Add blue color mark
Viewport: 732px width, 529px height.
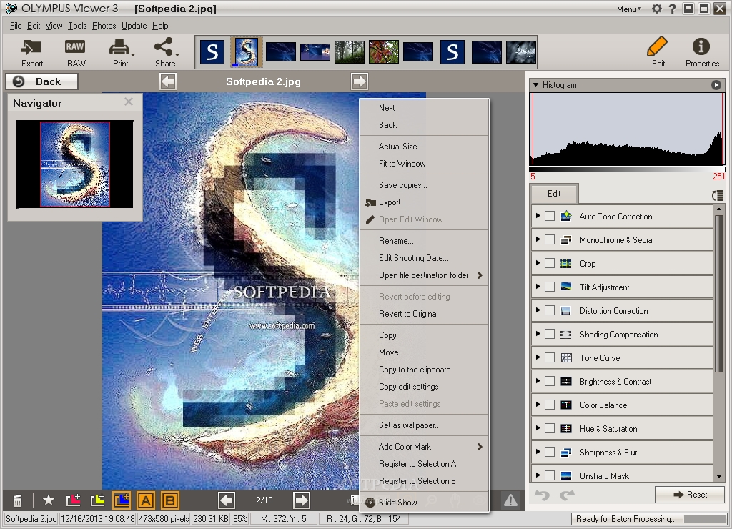122,500
